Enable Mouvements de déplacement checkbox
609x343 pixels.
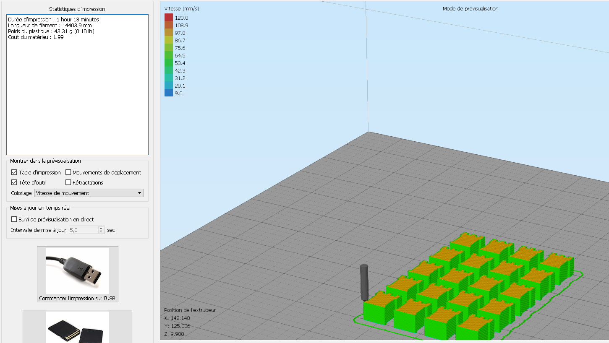coord(68,172)
